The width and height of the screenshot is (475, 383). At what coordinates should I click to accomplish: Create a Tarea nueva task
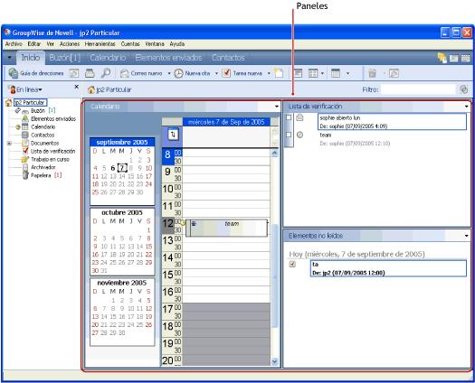tap(242, 73)
